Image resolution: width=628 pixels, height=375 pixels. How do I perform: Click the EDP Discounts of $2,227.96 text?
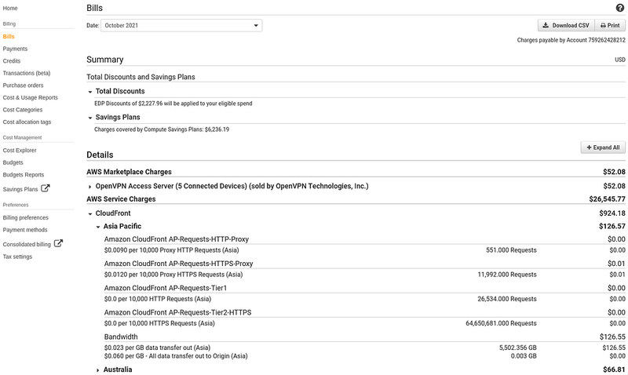tap(173, 104)
